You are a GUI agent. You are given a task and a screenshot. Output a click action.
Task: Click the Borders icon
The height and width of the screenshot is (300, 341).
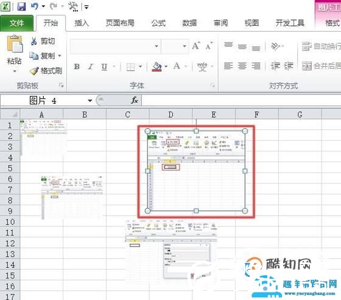click(131, 66)
